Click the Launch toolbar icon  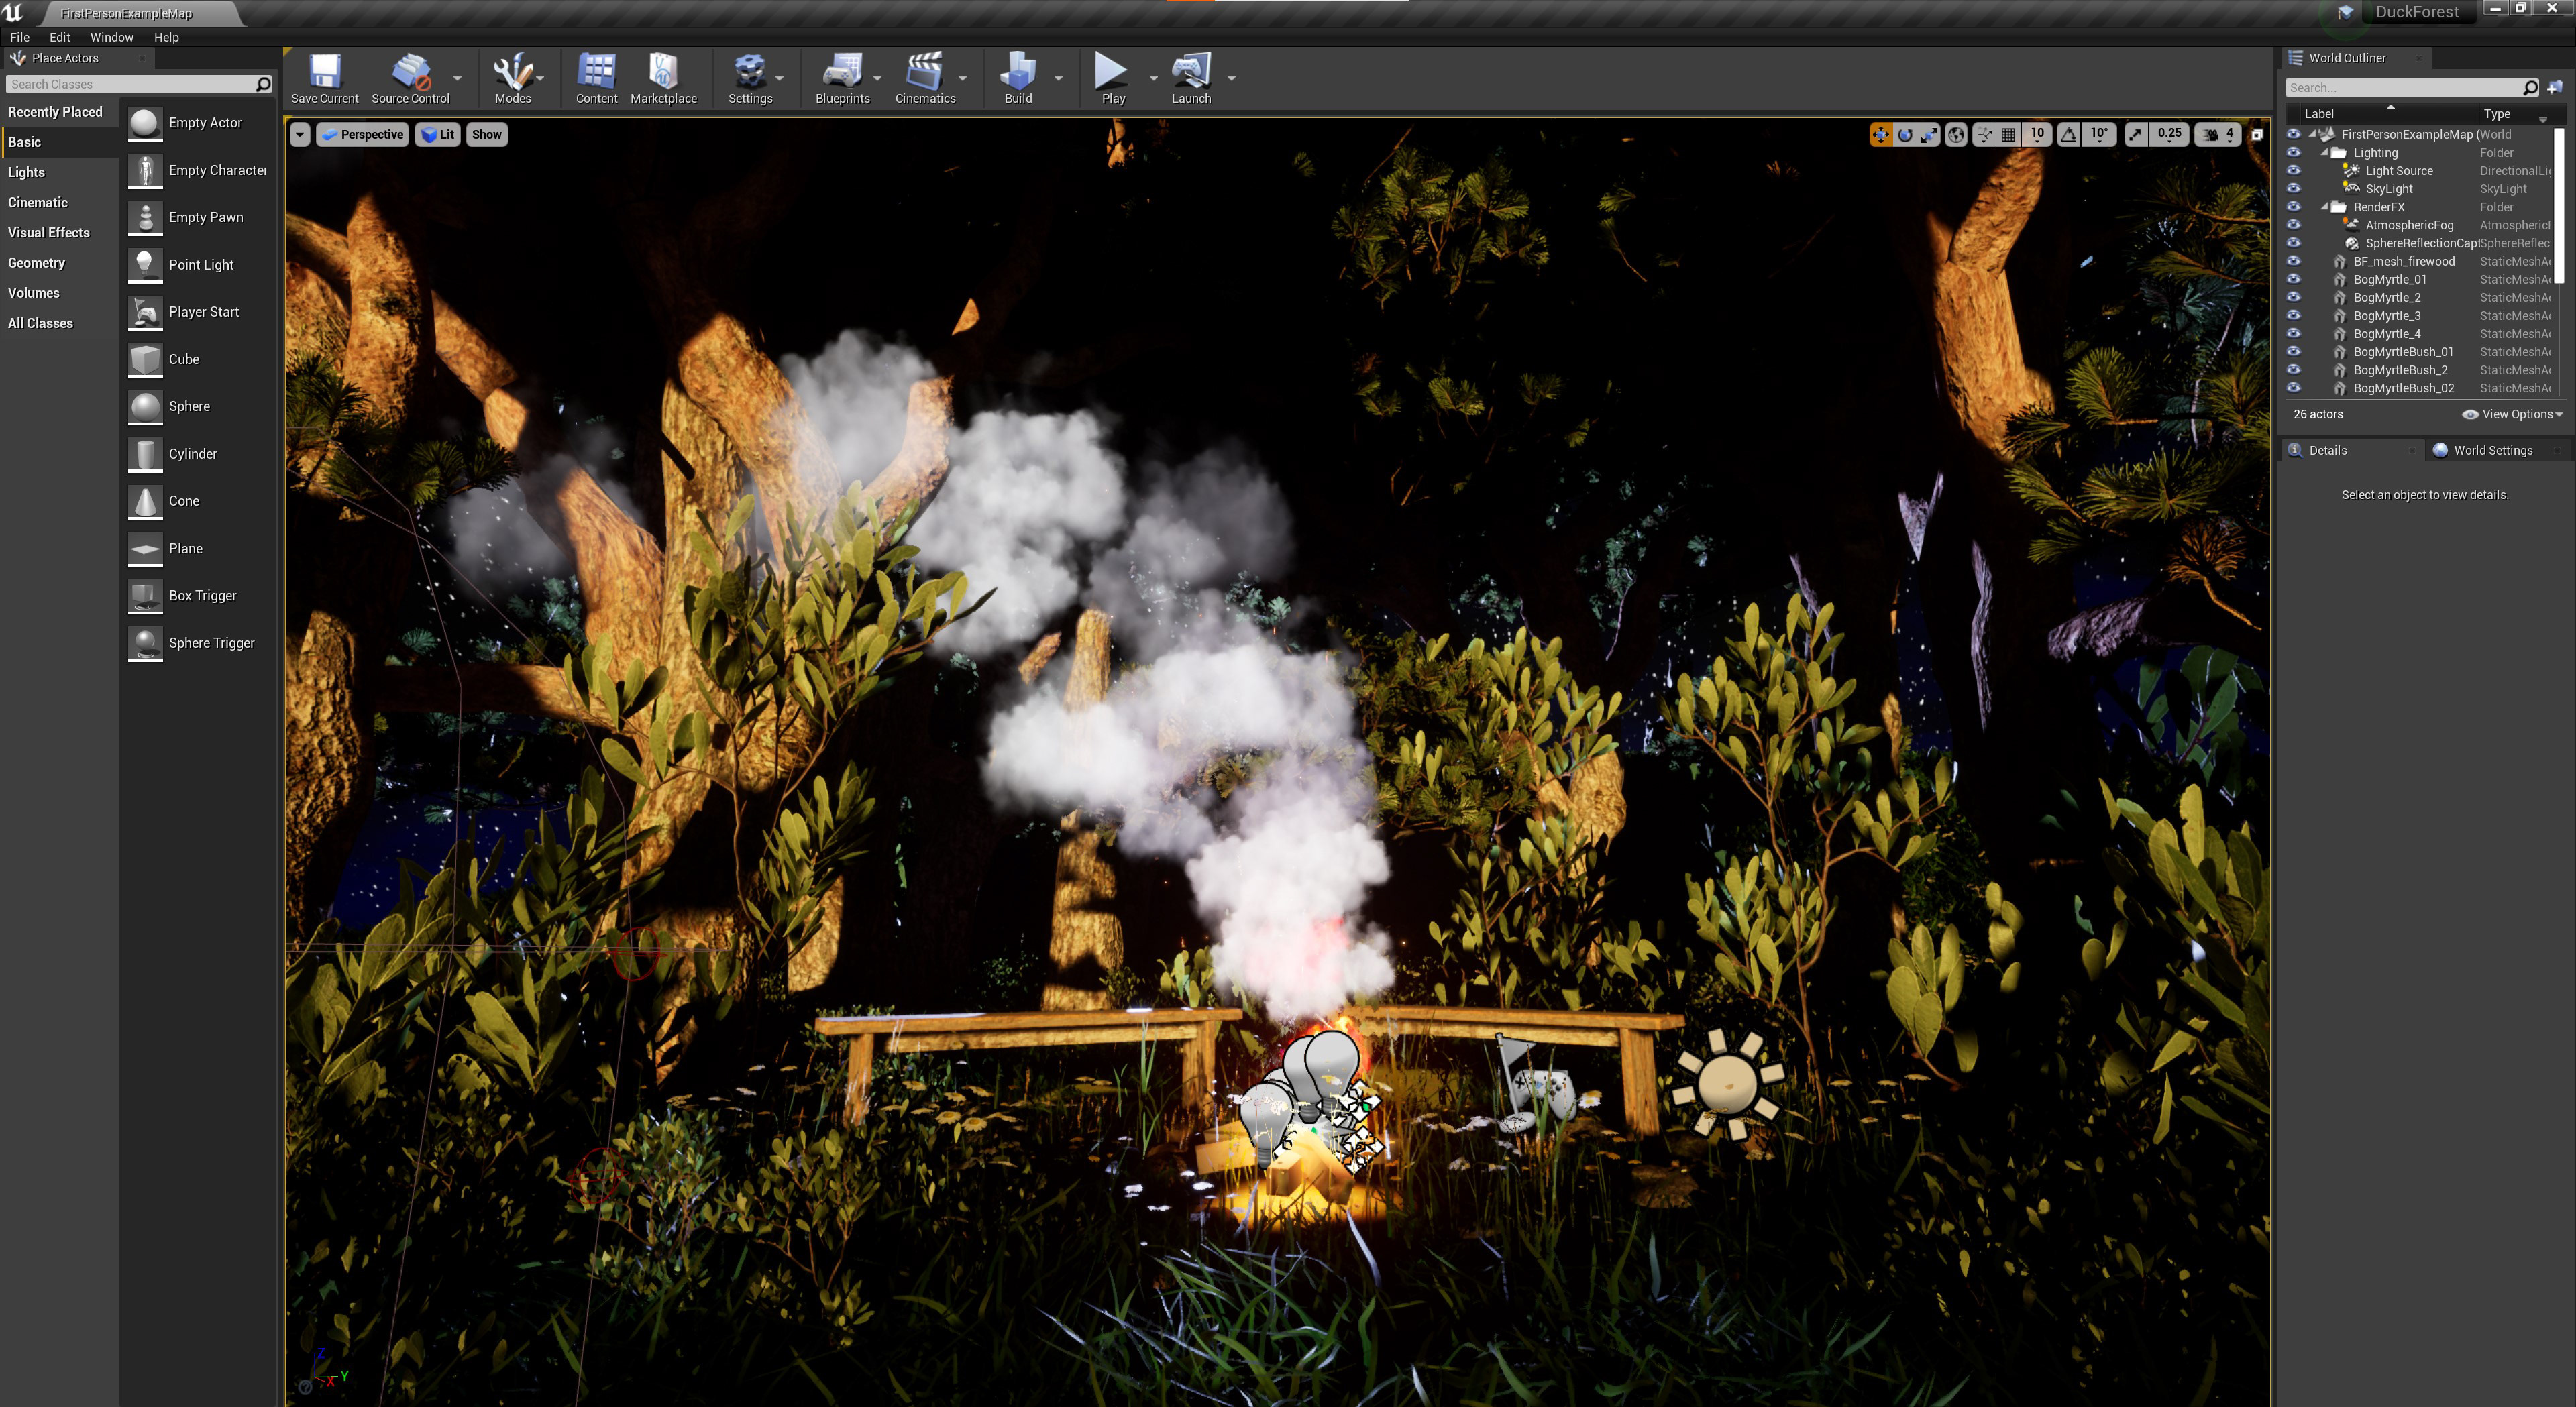point(1191,78)
